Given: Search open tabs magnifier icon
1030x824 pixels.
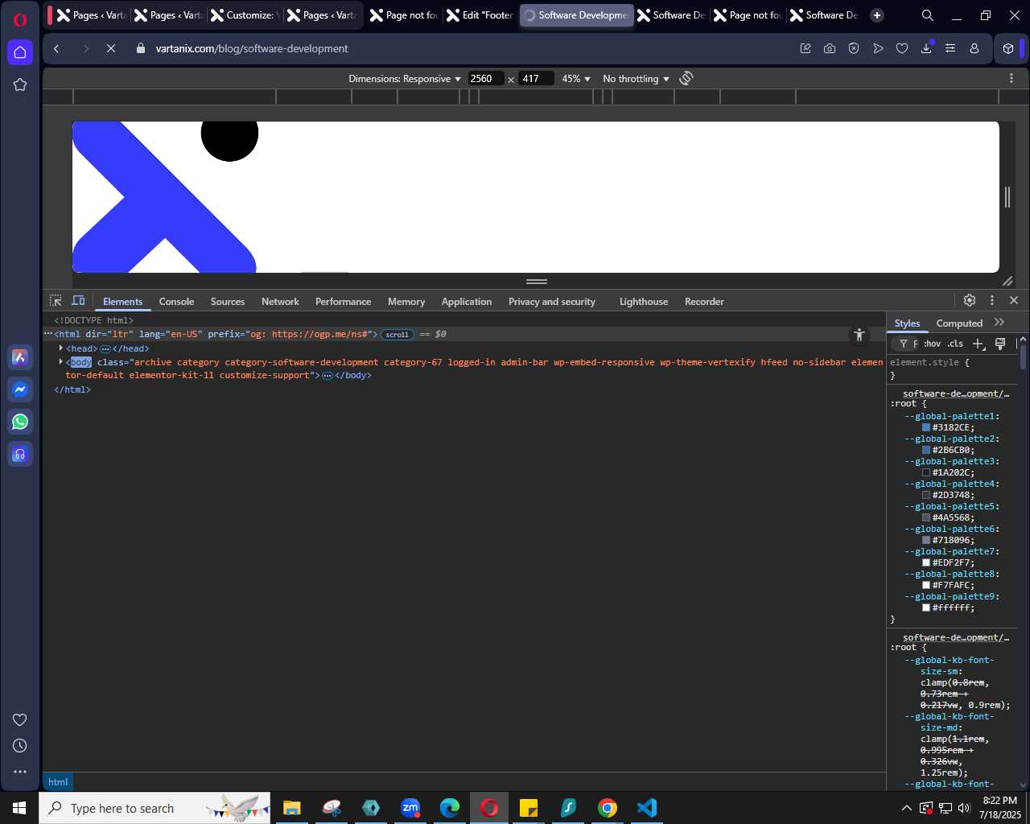Looking at the screenshot, I should (928, 15).
